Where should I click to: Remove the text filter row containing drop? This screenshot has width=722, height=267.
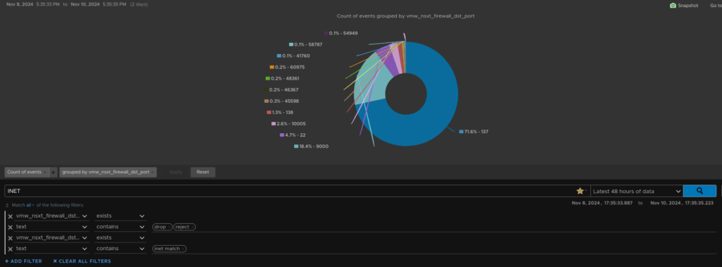[x=10, y=227]
